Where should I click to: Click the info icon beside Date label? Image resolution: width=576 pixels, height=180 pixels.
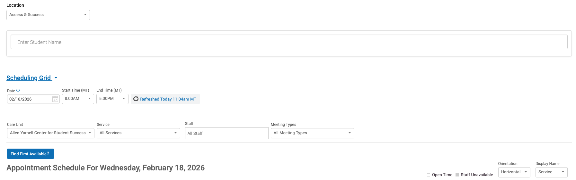[18, 91]
